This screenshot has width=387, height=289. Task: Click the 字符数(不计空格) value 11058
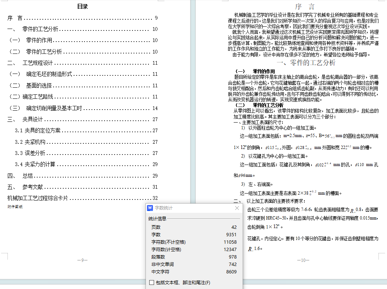(230, 242)
